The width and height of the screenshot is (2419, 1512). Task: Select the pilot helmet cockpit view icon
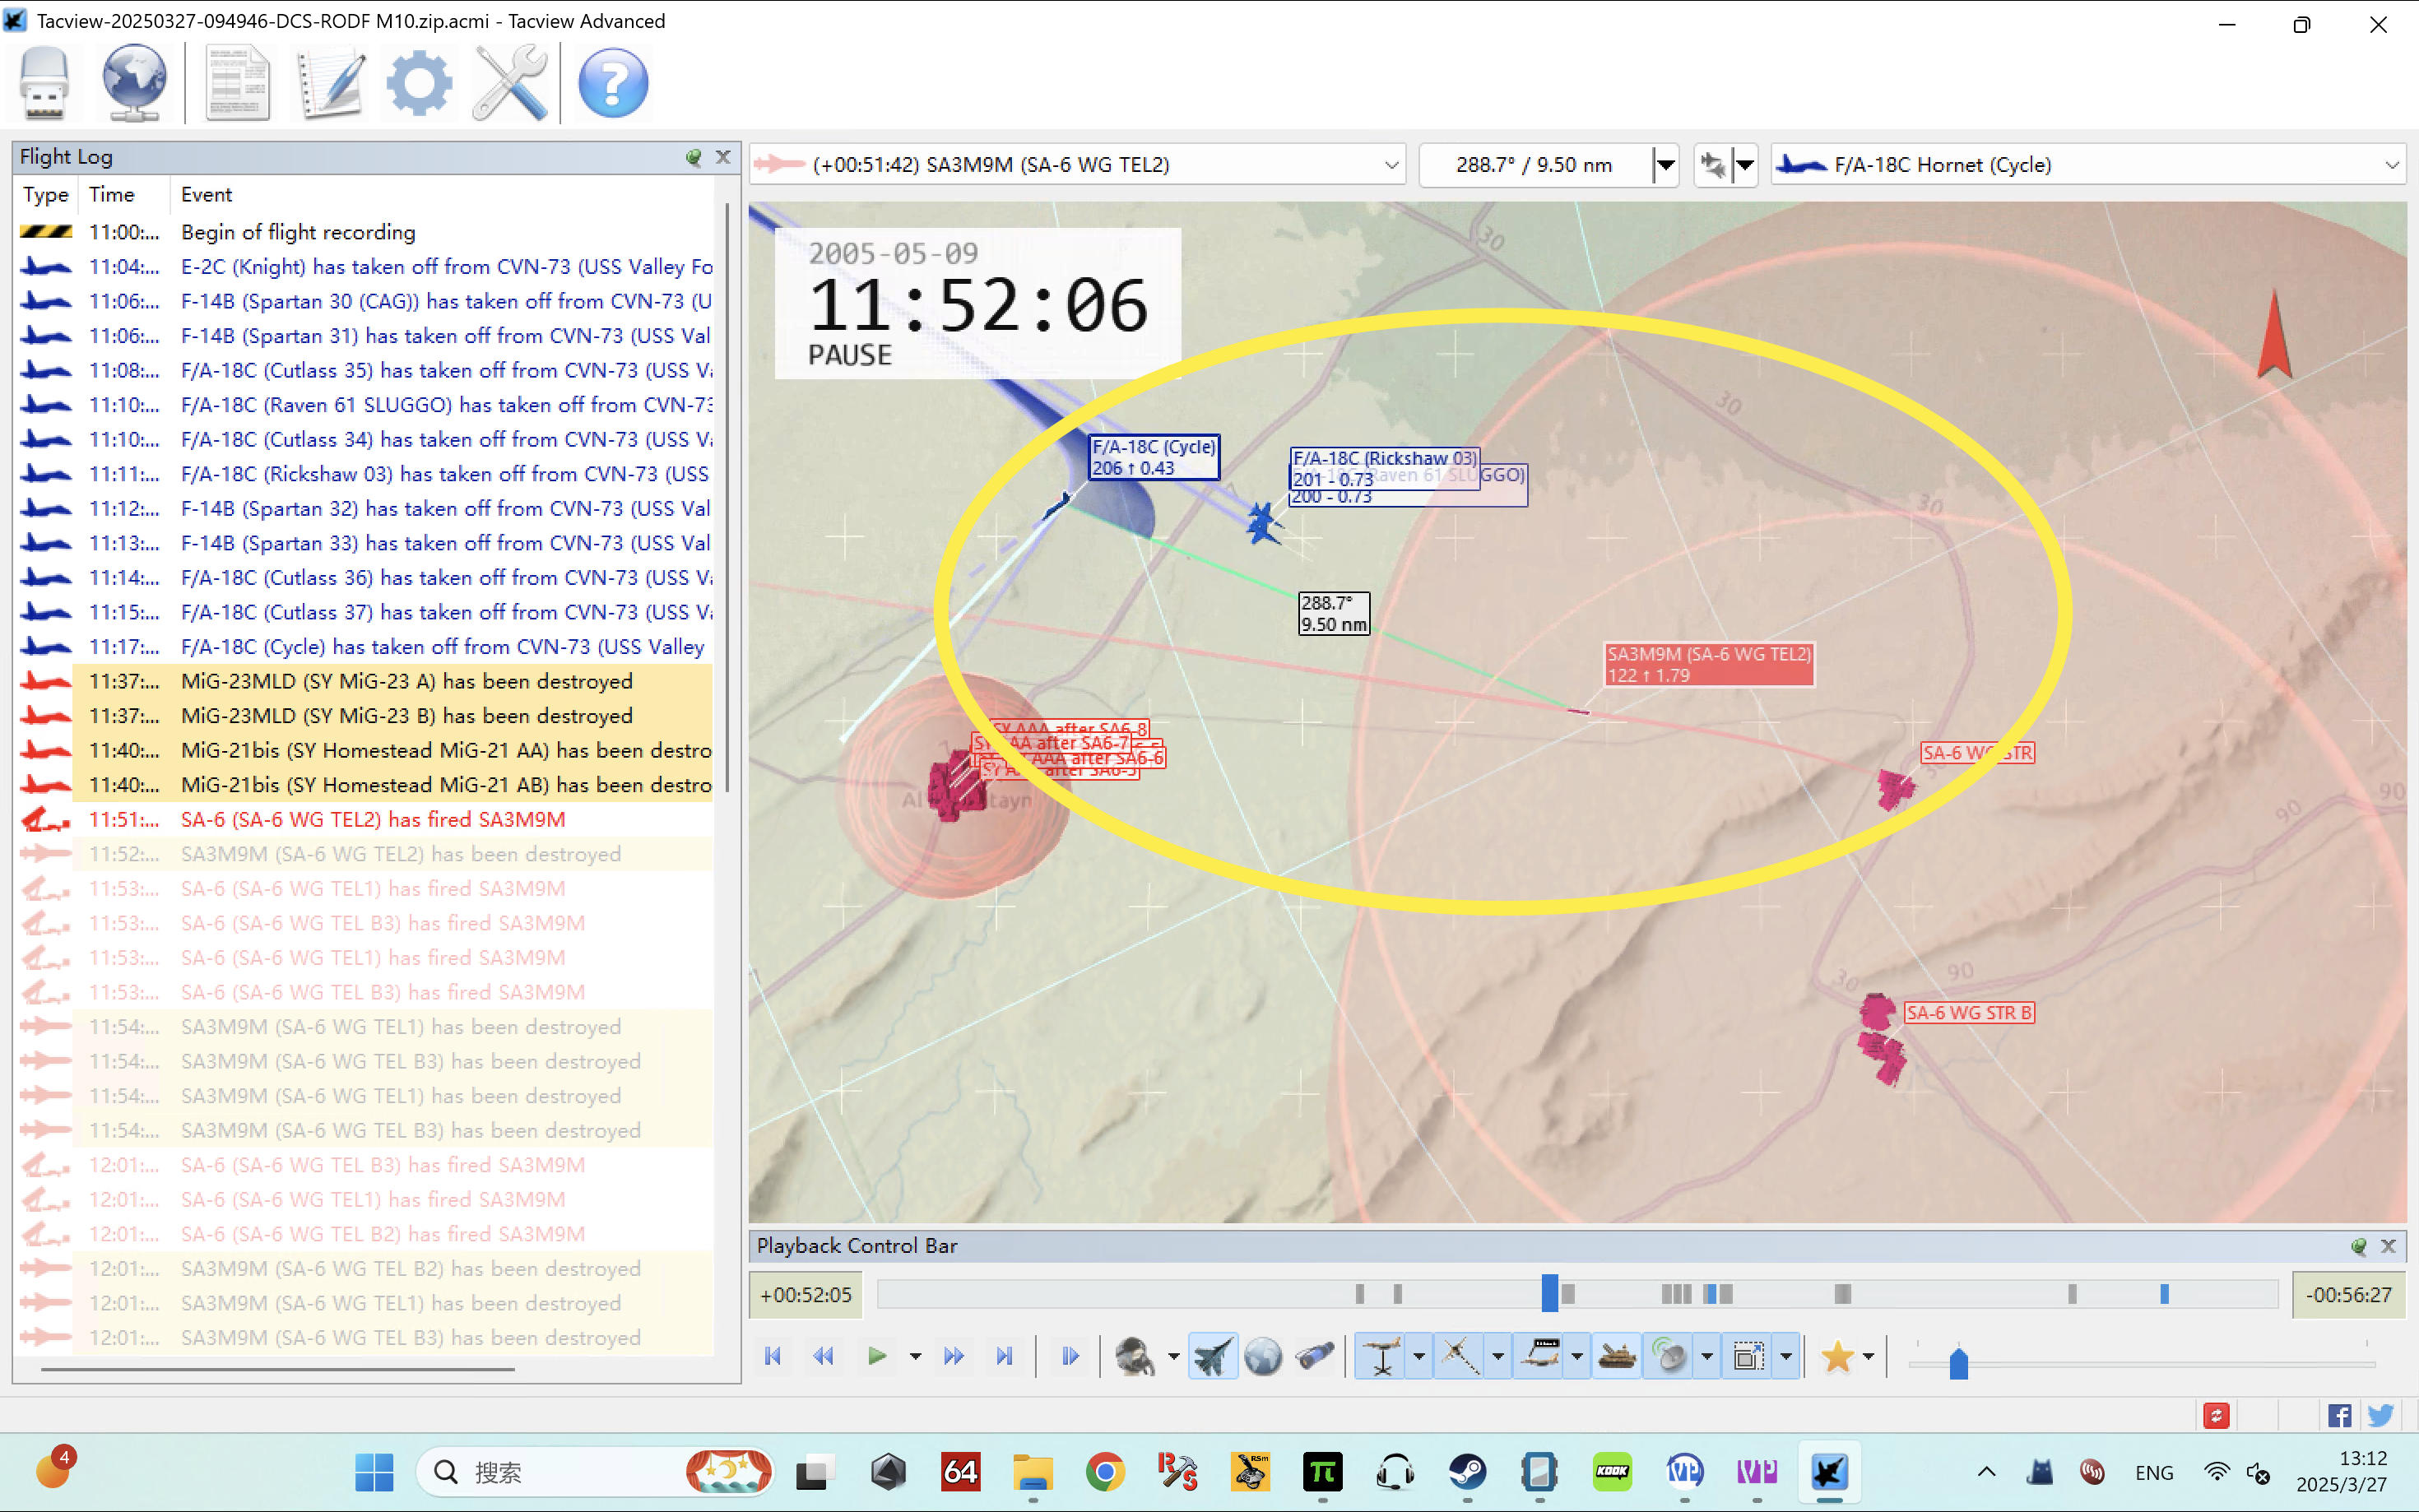coord(1135,1356)
